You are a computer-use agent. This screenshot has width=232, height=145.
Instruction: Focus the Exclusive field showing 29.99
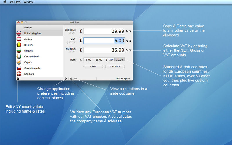coord(104,31)
